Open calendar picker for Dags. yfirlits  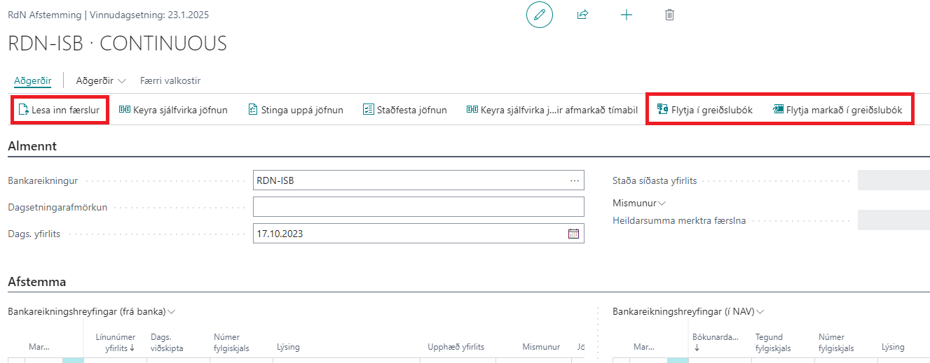click(x=573, y=234)
